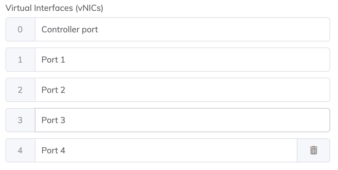Focus the Port 1 name field

pos(182,60)
